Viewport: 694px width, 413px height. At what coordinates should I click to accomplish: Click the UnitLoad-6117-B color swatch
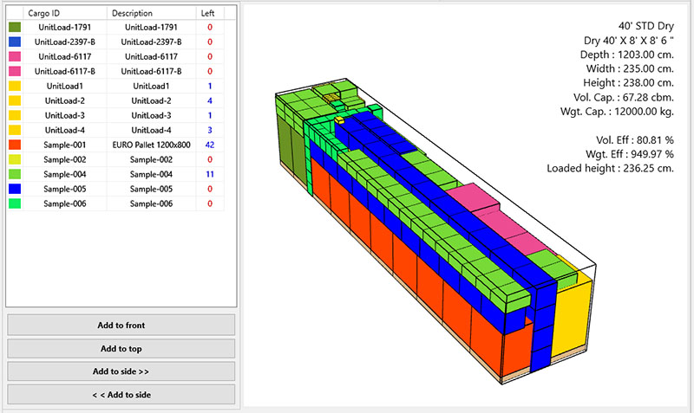15,71
